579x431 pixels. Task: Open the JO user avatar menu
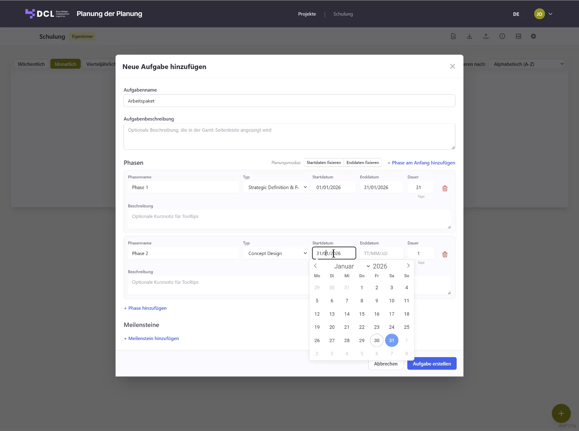tap(539, 14)
